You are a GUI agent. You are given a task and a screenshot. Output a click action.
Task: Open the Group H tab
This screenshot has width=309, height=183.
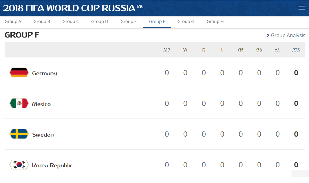click(215, 21)
